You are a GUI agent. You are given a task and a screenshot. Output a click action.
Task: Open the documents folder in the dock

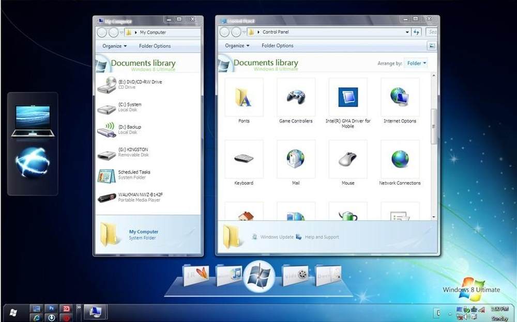coord(328,275)
